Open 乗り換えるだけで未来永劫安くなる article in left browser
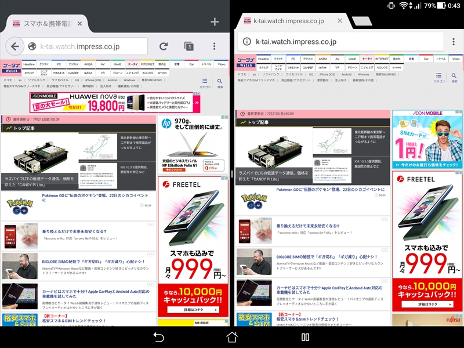The height and width of the screenshot is (348, 464). 78,236
